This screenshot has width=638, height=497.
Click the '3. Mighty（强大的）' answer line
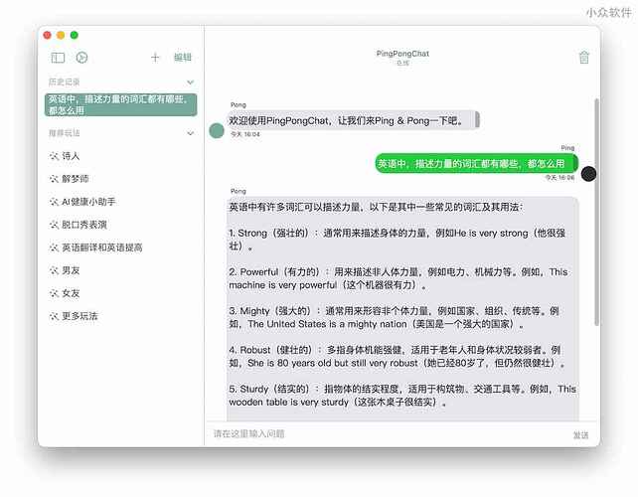[x=394, y=317]
